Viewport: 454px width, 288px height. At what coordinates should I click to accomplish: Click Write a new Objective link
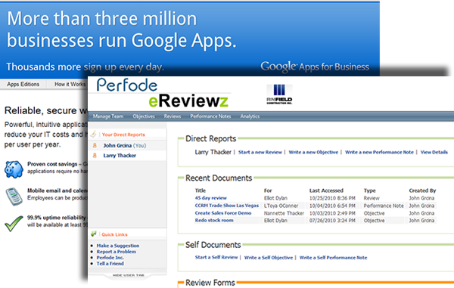point(313,152)
